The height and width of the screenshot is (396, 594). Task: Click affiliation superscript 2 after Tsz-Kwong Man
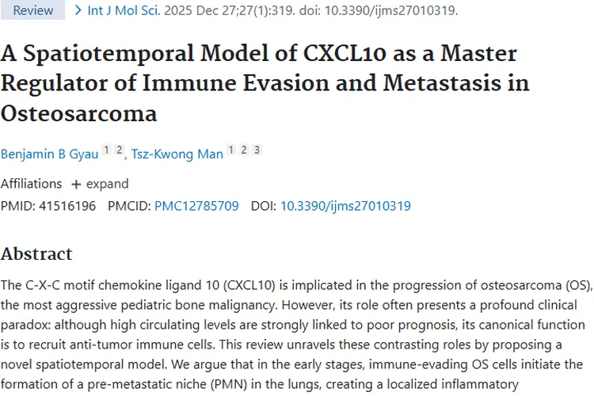(x=244, y=150)
